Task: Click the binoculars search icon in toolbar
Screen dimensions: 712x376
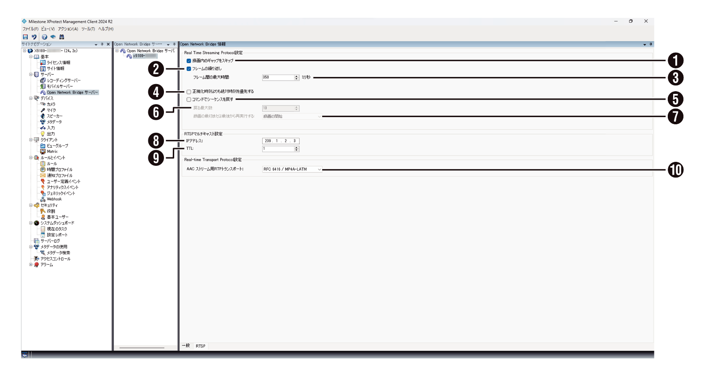Action: [62, 37]
